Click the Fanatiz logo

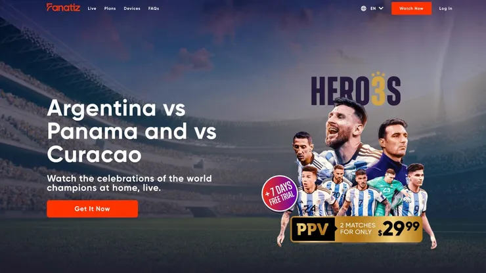(x=63, y=7)
